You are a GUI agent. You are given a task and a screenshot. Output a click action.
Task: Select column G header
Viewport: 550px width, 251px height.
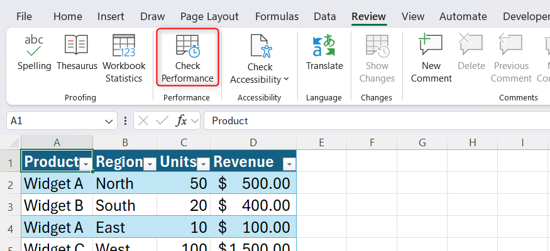[x=422, y=142]
